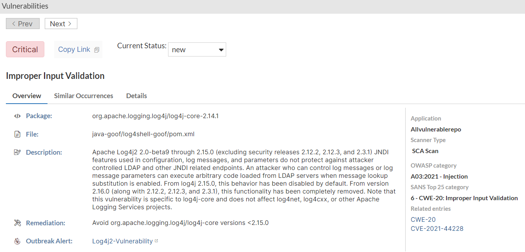This screenshot has width=525, height=252.
Task: Switch to the Similar Occurrences tab
Action: [x=83, y=95]
